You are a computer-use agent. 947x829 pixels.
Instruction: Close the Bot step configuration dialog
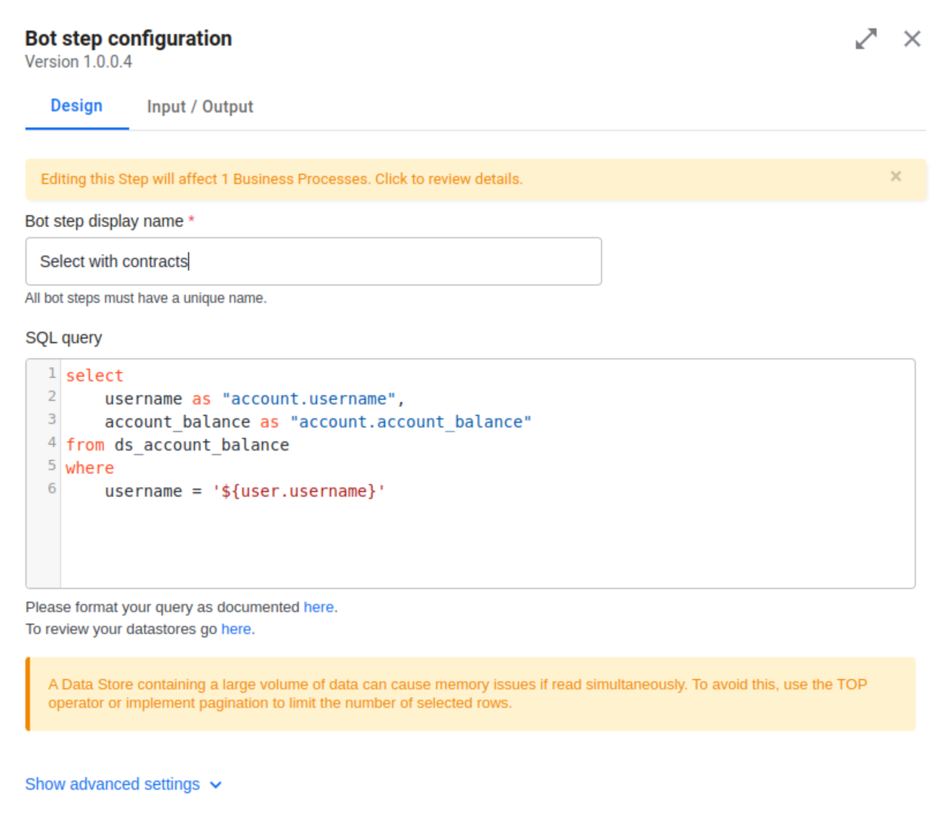click(x=912, y=39)
